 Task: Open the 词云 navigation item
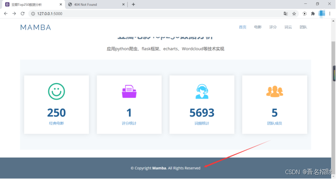click(x=288, y=27)
